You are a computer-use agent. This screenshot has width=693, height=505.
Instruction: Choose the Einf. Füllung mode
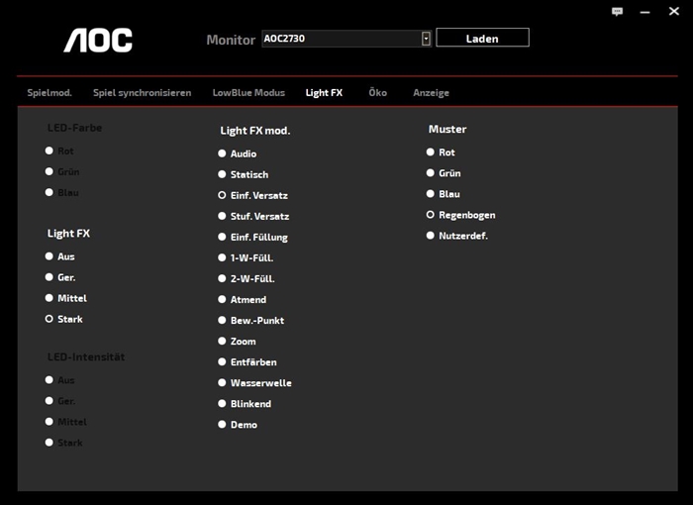coord(252,237)
